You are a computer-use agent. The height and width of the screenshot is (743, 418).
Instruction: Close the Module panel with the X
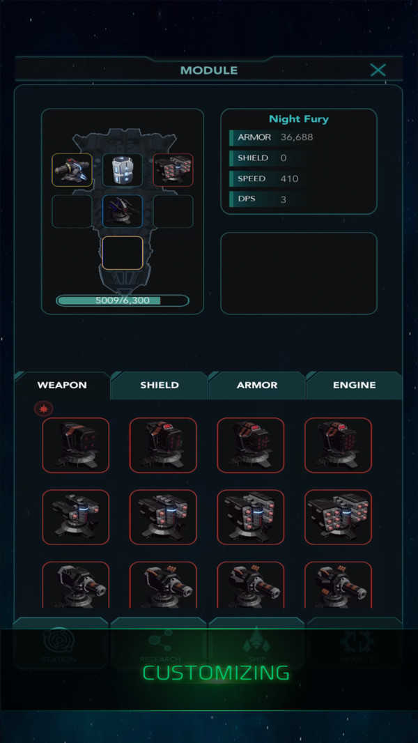[378, 70]
